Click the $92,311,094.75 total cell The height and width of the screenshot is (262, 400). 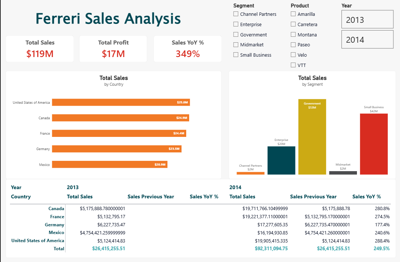click(271, 248)
